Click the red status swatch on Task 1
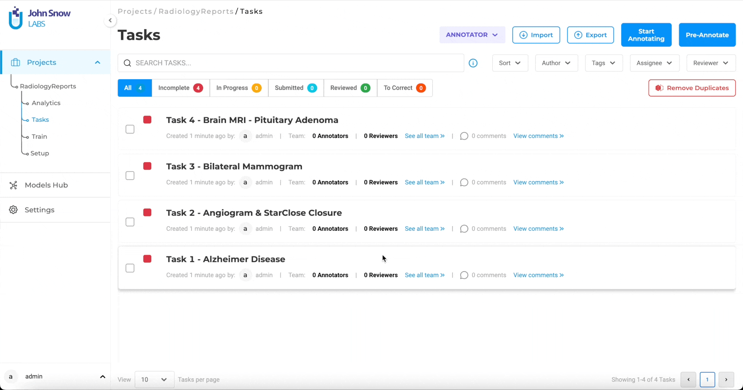Viewport: 743px width, 390px height. [147, 259]
